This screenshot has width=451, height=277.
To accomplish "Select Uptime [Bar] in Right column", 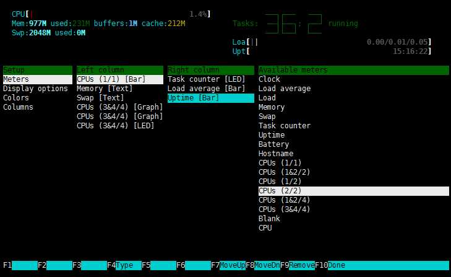I will pyautogui.click(x=211, y=98).
